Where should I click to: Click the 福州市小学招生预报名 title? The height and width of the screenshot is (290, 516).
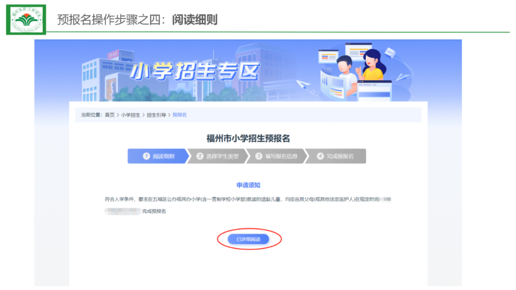coord(248,138)
